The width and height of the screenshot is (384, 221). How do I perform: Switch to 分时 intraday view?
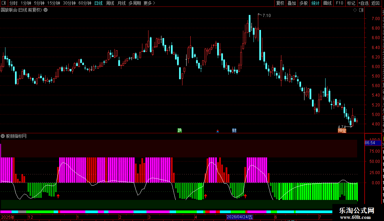point(14,3)
